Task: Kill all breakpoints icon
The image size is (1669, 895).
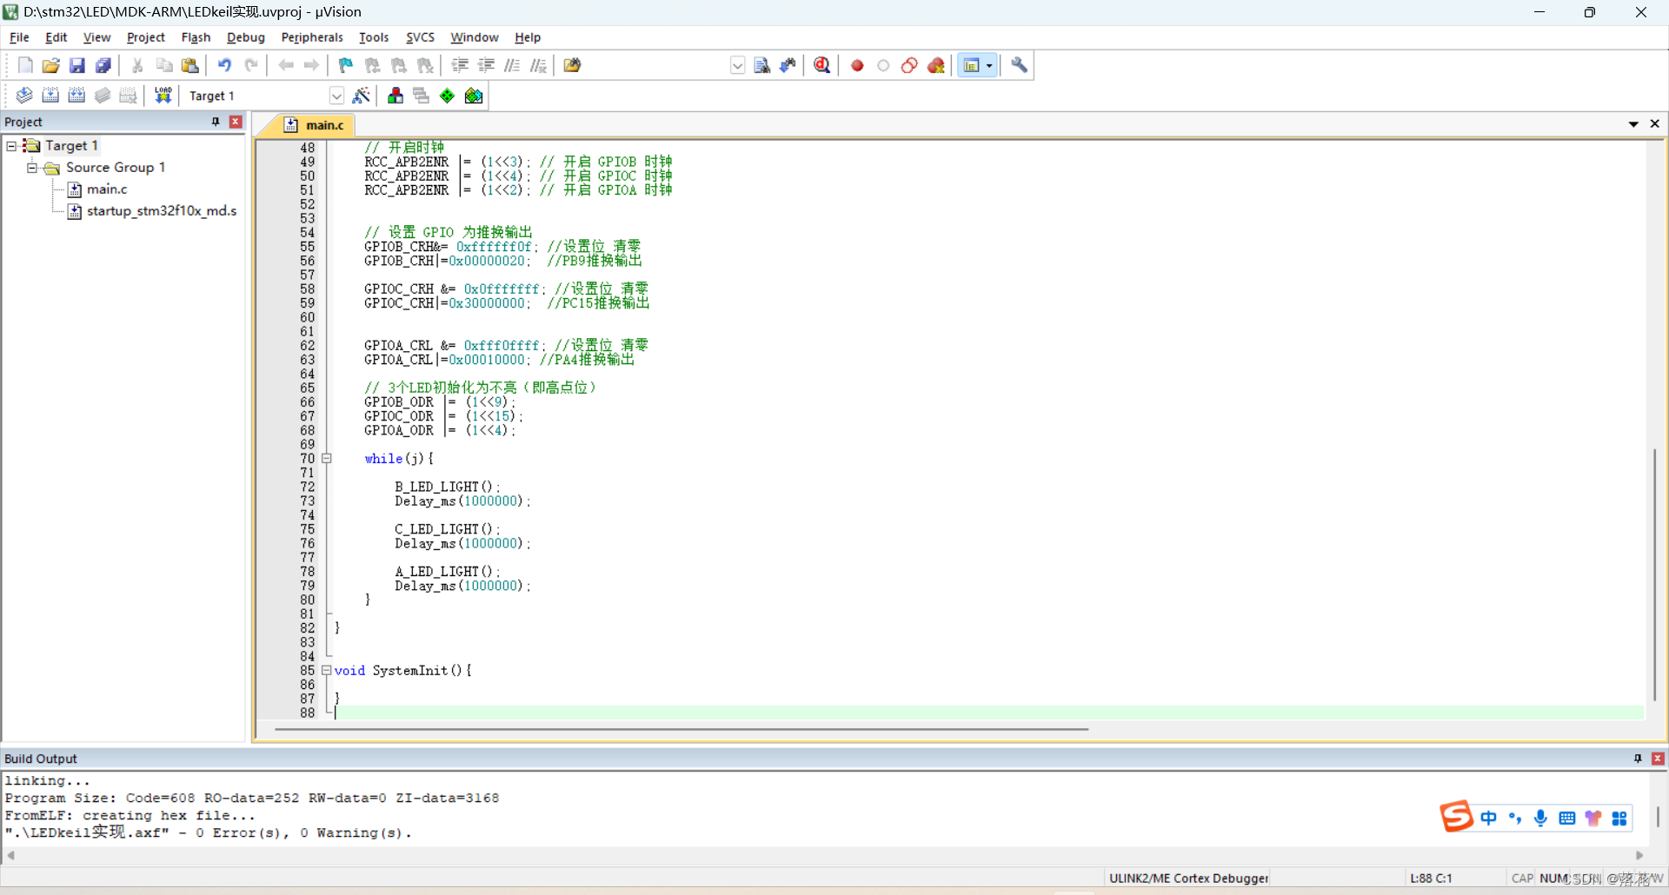Action: pos(936,65)
